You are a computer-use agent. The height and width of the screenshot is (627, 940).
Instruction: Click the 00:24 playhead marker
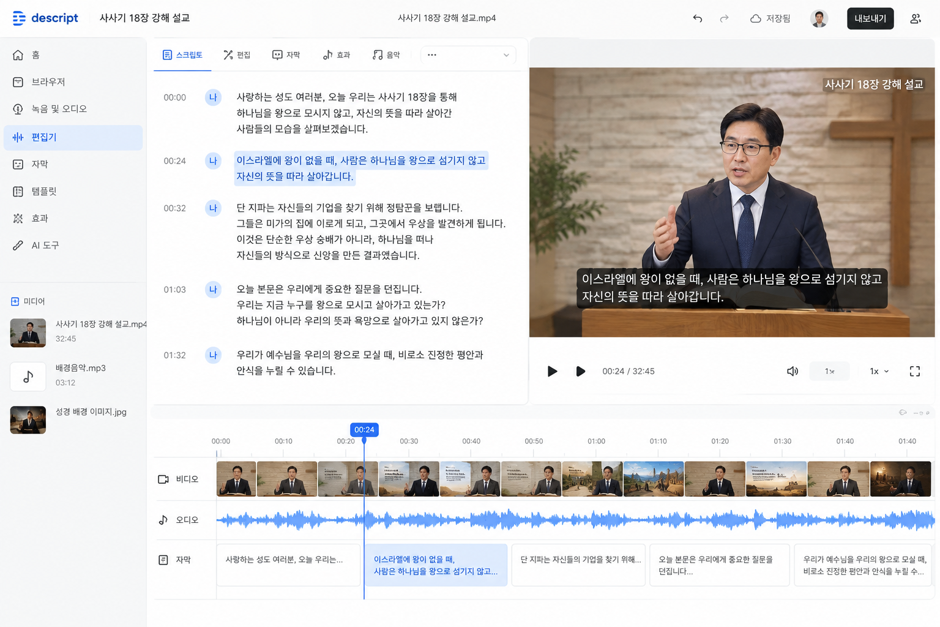[364, 430]
